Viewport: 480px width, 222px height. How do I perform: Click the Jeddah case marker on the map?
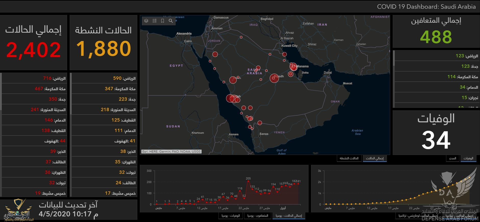coord(230,98)
